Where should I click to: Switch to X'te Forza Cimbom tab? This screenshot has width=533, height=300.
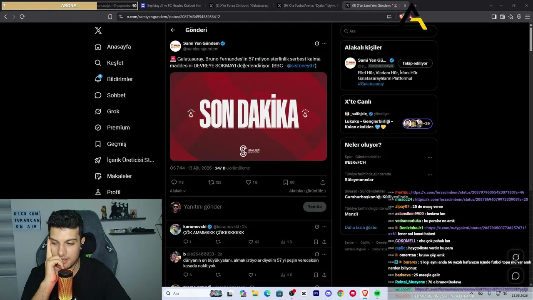239,5
